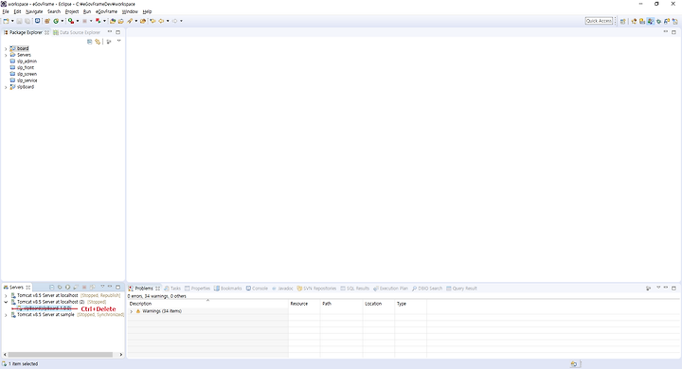Open the Forward history dropdown arrow
Image resolution: width=682 pixels, height=369 pixels.
point(181,21)
